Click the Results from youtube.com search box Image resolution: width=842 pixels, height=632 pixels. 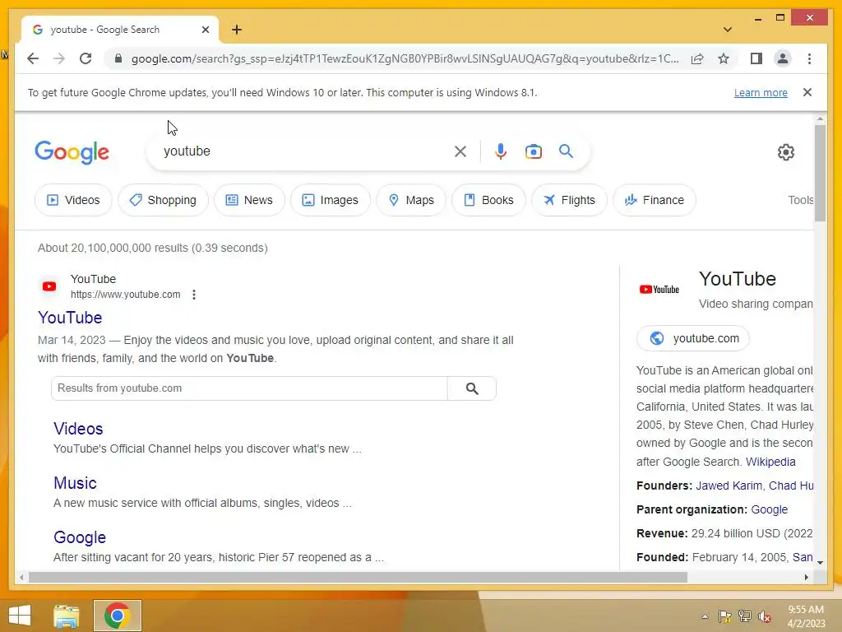[249, 388]
